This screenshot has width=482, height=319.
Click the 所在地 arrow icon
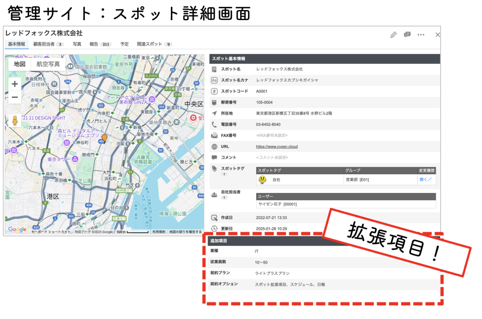pyautogui.click(x=214, y=113)
